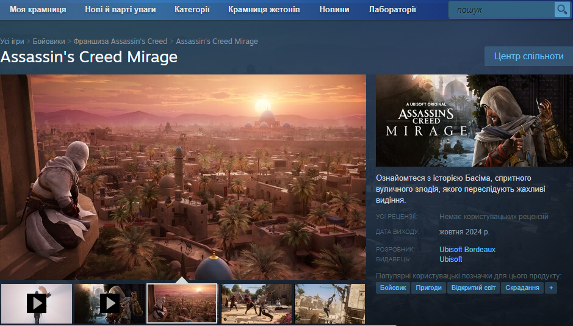Click 'Франшиза Assassin's Creed' breadcrumb

pos(120,42)
